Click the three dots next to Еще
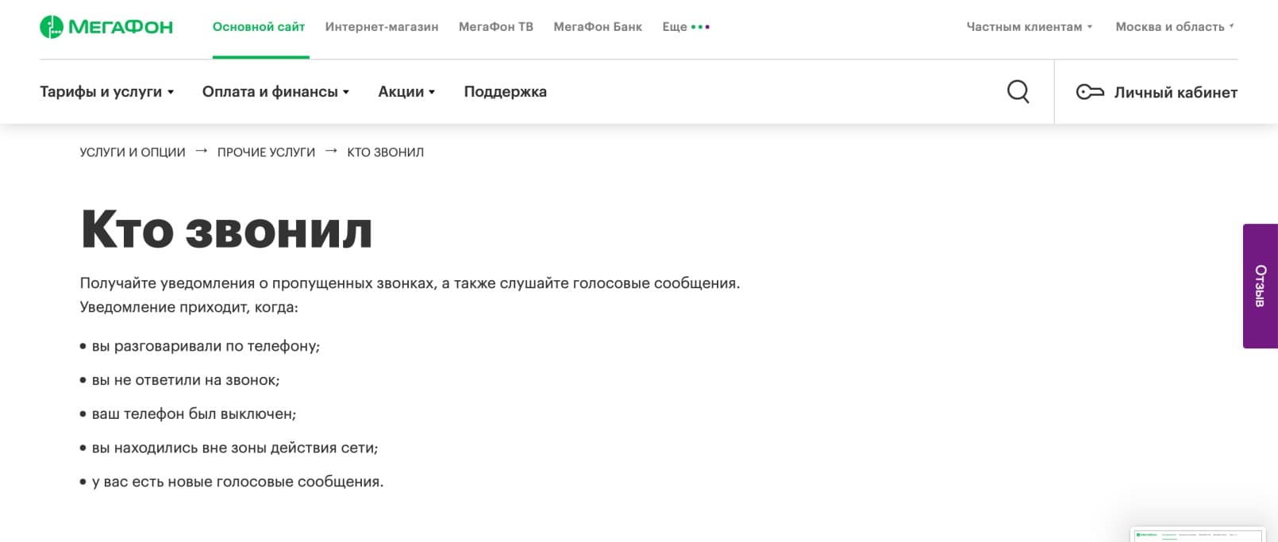This screenshot has height=542, width=1278. (700, 27)
